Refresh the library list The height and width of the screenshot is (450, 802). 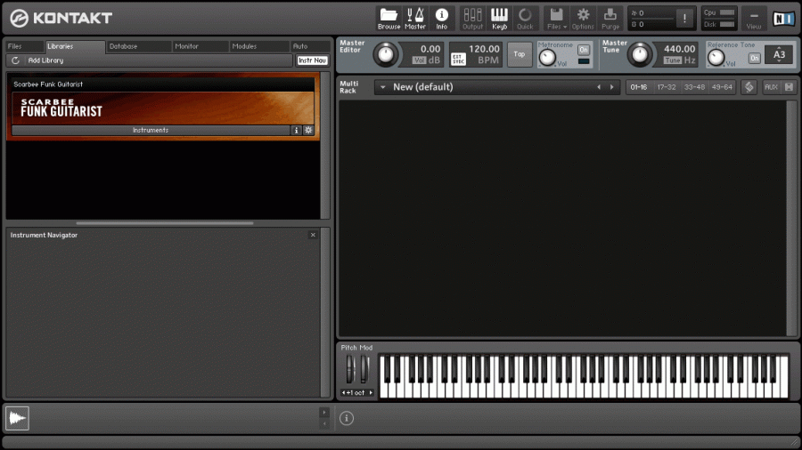pyautogui.click(x=15, y=60)
